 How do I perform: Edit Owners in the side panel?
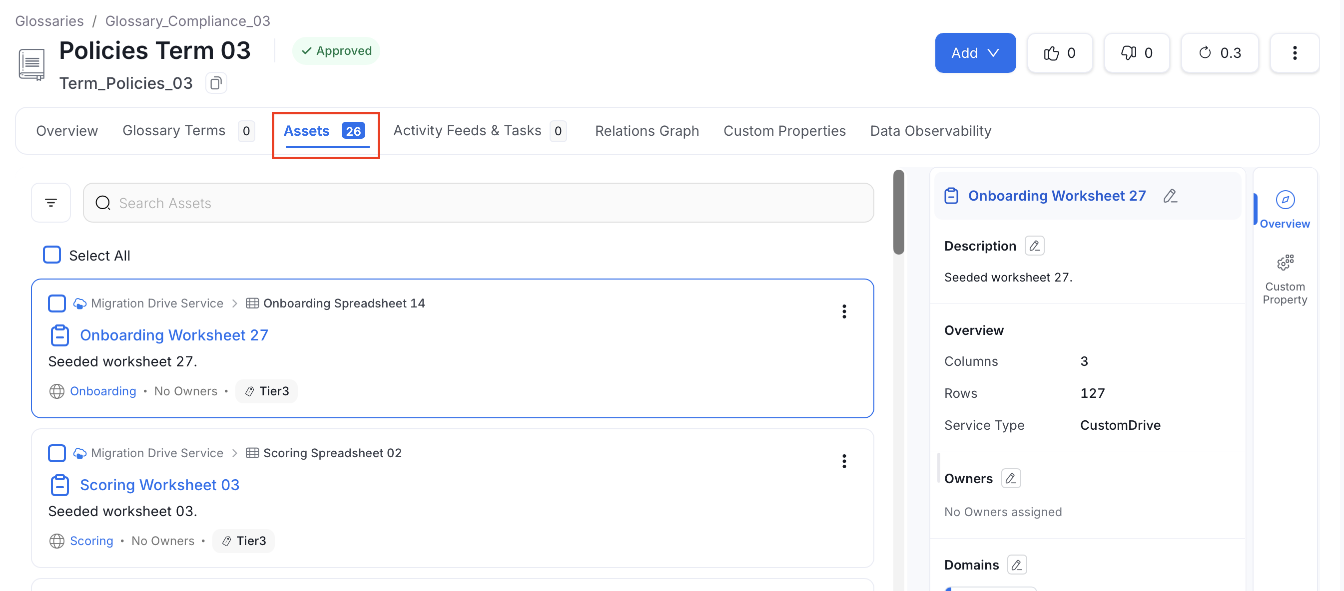point(1011,478)
